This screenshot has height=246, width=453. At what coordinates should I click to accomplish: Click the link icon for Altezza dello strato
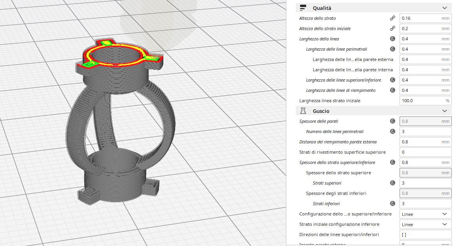pyautogui.click(x=392, y=18)
